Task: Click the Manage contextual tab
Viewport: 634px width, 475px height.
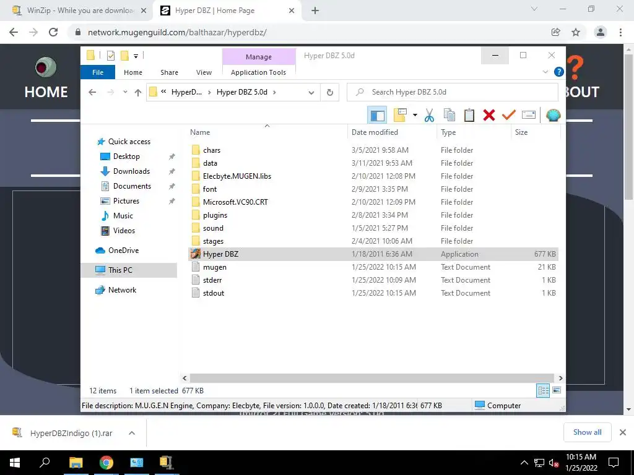Action: [x=259, y=57]
